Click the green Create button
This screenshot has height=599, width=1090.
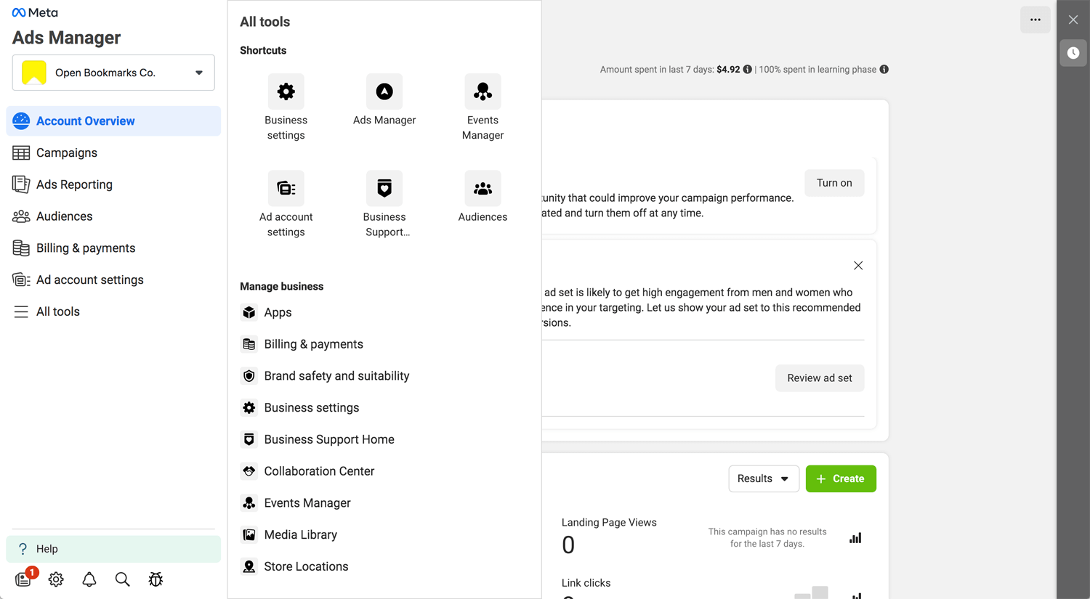(841, 478)
